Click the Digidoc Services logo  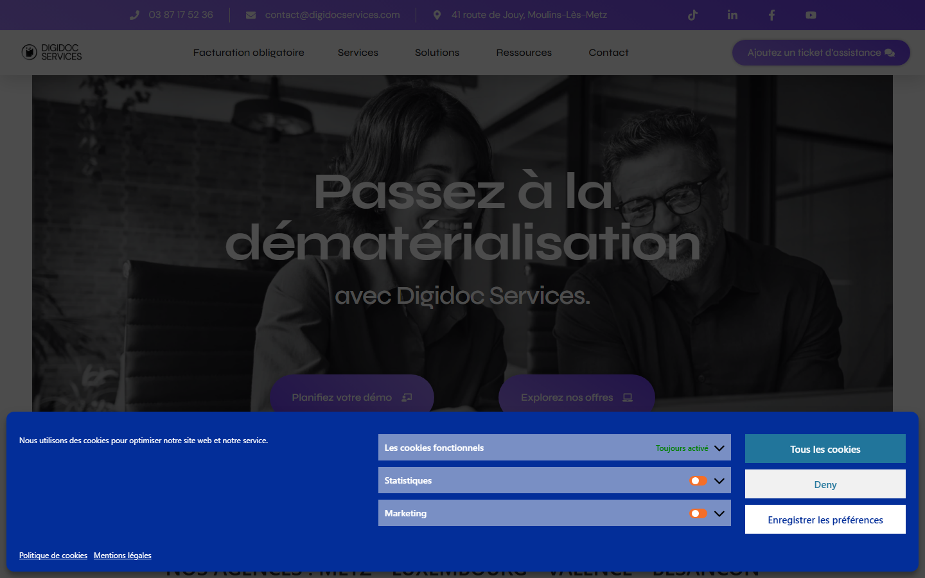(x=51, y=52)
